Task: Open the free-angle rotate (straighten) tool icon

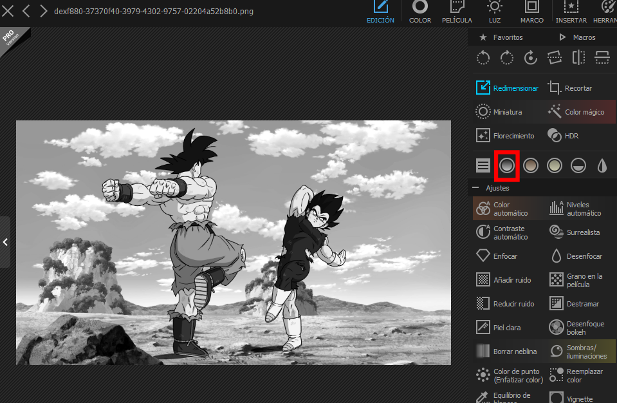Action: pos(530,58)
